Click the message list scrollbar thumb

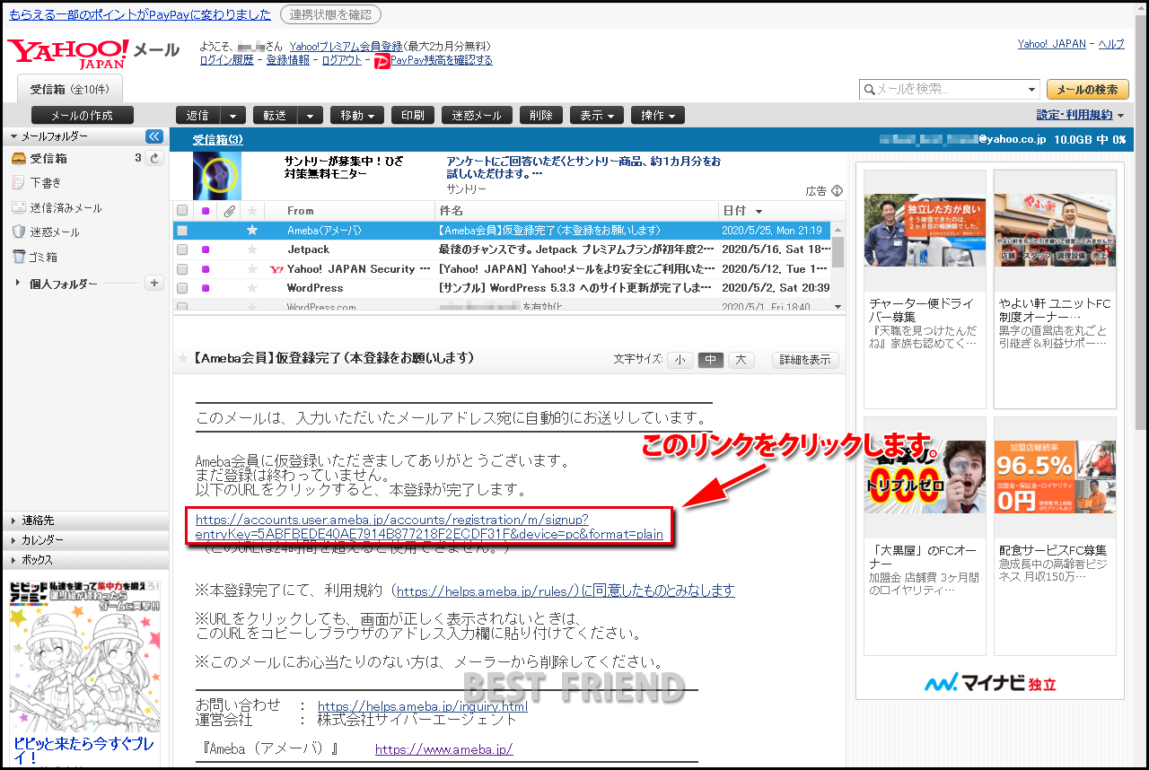(838, 251)
